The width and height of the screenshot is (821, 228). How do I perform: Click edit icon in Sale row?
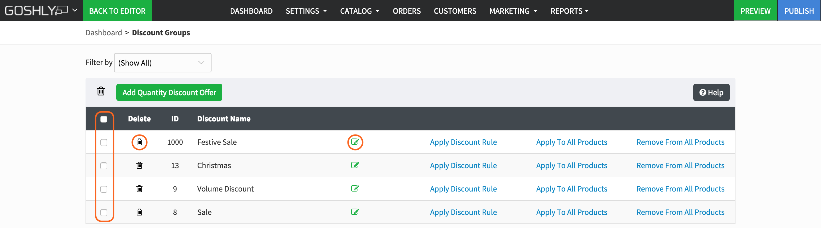click(355, 212)
